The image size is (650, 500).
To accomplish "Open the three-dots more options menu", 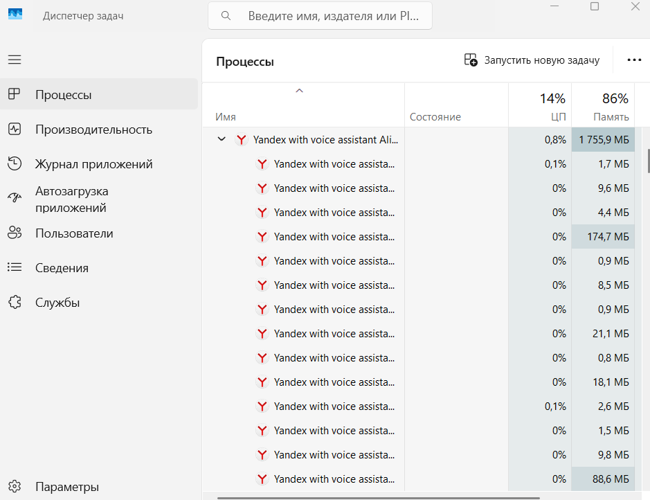I will point(634,60).
